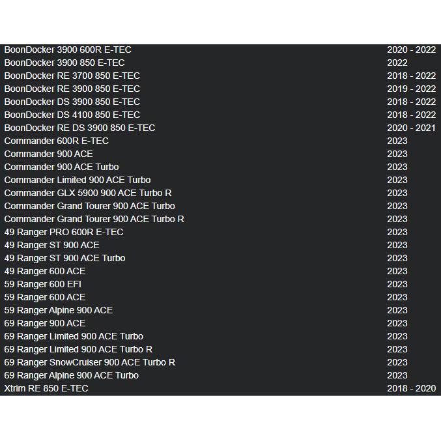Click years 2018 - 2022 for BoonDocker DS 4100
The image size is (441, 441).
(412, 115)
